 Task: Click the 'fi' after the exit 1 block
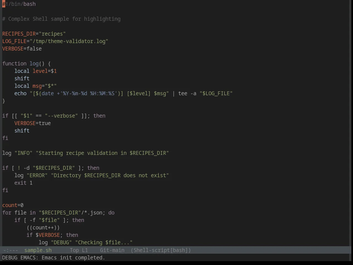(5, 190)
